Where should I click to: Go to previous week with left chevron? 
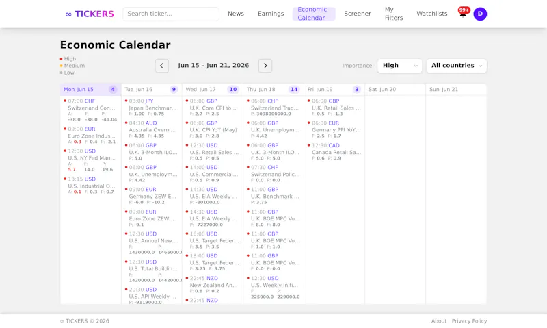click(x=162, y=66)
